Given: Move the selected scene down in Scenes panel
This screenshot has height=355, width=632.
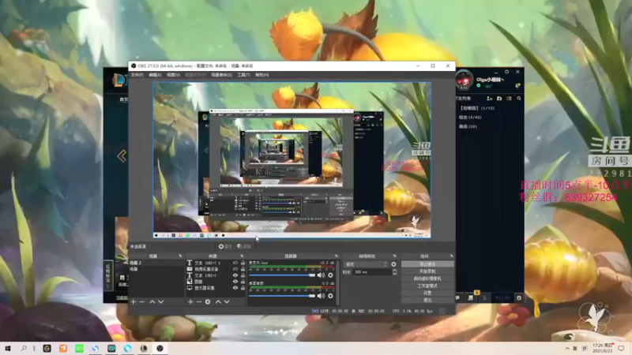Looking at the screenshot, I should [161, 302].
